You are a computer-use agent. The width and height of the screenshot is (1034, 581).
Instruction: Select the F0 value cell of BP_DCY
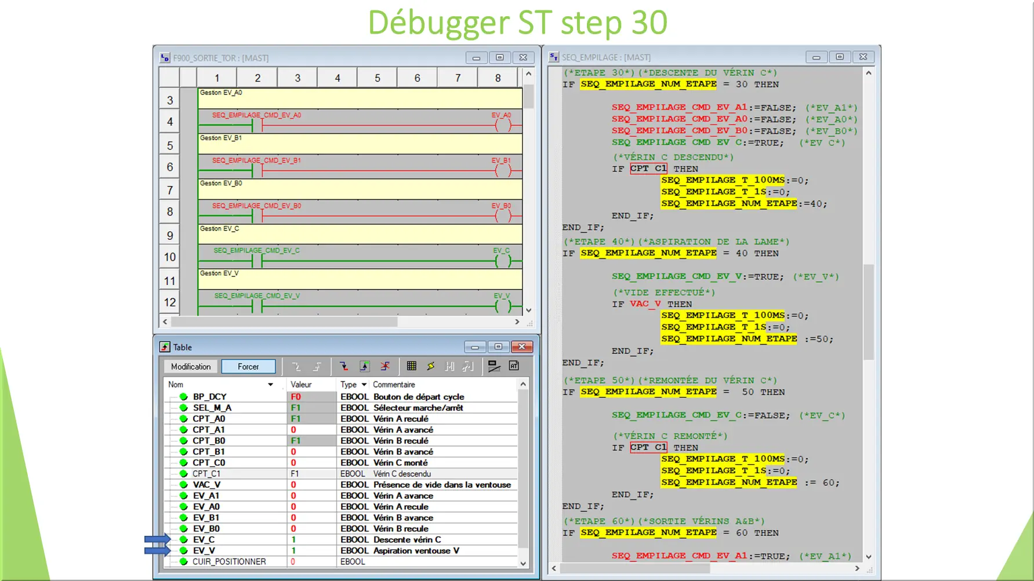(296, 396)
